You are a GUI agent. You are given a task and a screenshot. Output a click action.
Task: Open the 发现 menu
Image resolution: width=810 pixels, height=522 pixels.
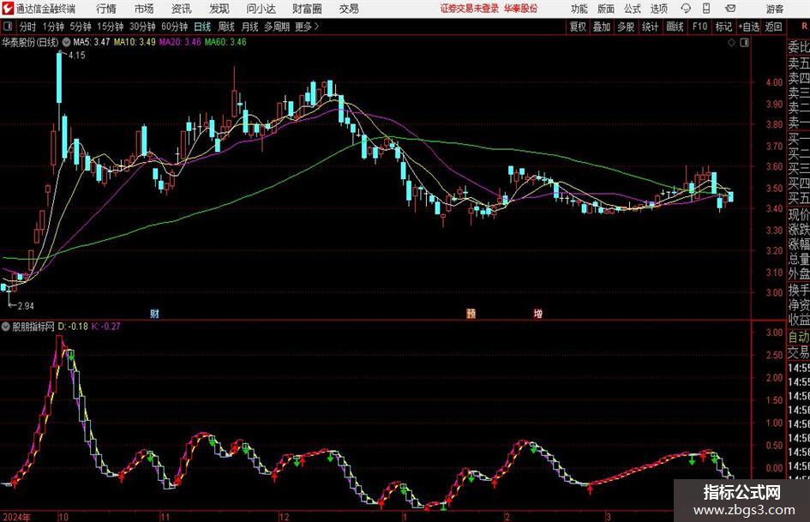pyautogui.click(x=219, y=9)
